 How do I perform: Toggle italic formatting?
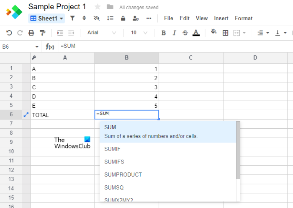pyautogui.click(x=175, y=33)
